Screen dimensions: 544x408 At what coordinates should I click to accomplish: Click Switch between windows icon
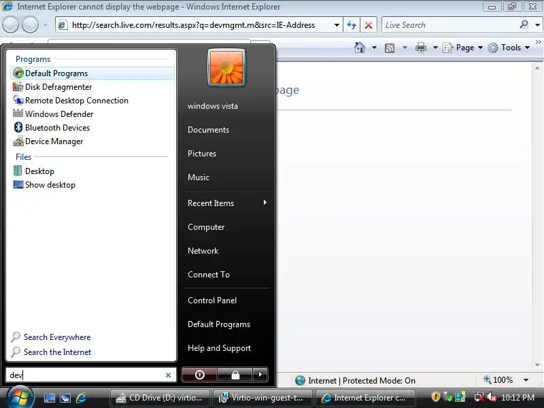click(x=65, y=398)
